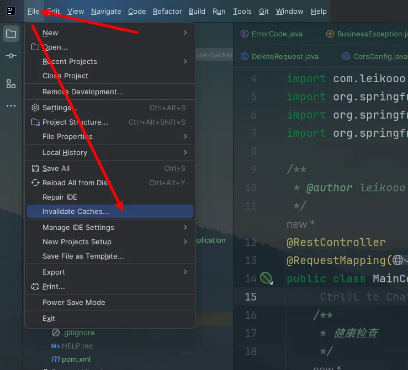Click the Settings gear menu entry
Viewport: 408px width, 370px height.
[x=60, y=108]
